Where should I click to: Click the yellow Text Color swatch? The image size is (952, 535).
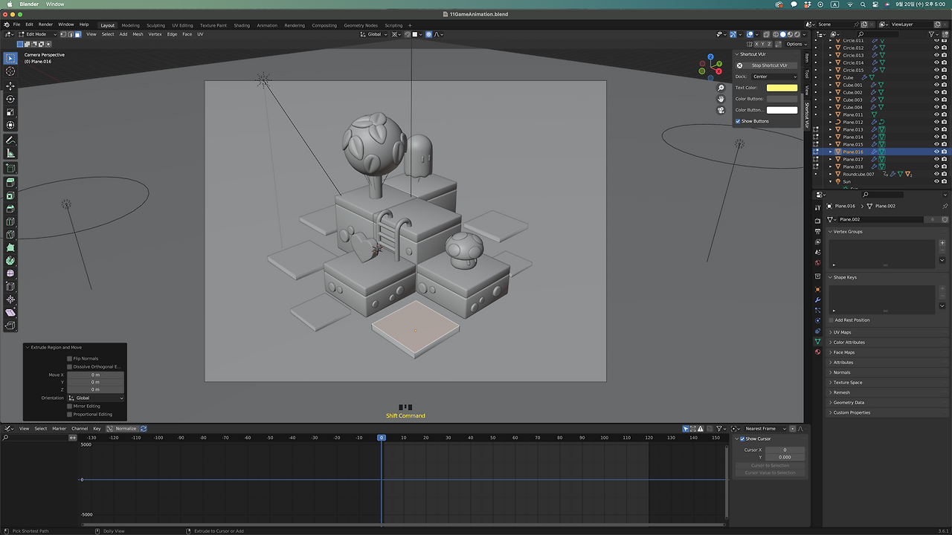tap(781, 88)
